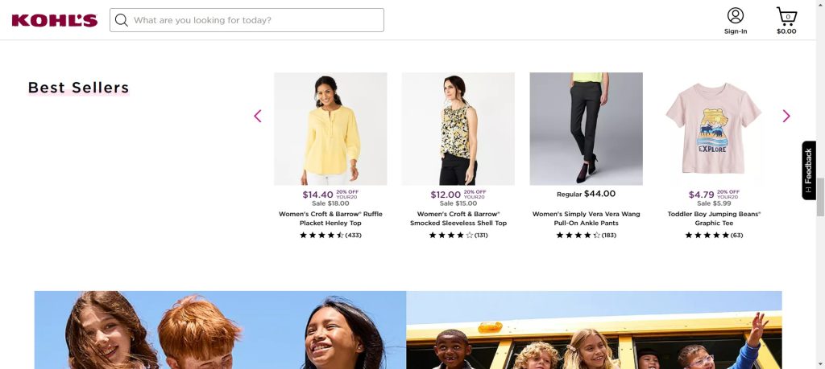Open the Feedback side tab
The image size is (825, 369).
[808, 170]
